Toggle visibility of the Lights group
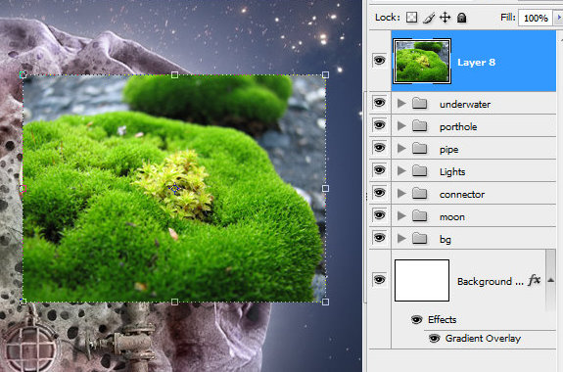563x372 pixels. pyautogui.click(x=379, y=169)
